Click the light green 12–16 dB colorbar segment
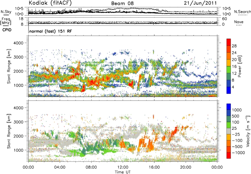 click(x=229, y=70)
